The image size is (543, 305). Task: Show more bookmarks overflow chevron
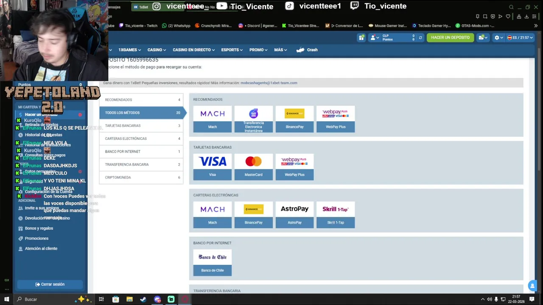535,26
